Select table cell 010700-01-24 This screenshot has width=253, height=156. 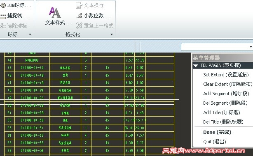point(32,90)
